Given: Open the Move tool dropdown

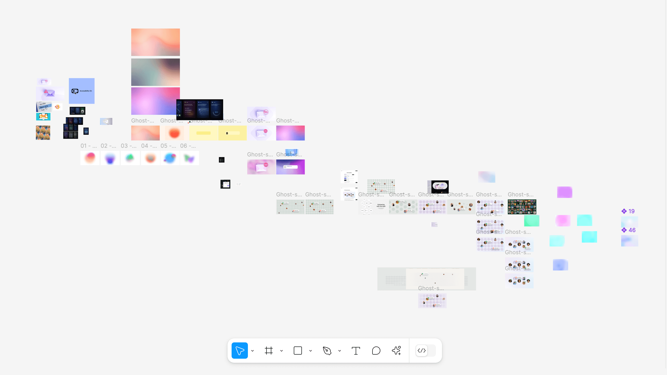Looking at the screenshot, I should pos(252,351).
